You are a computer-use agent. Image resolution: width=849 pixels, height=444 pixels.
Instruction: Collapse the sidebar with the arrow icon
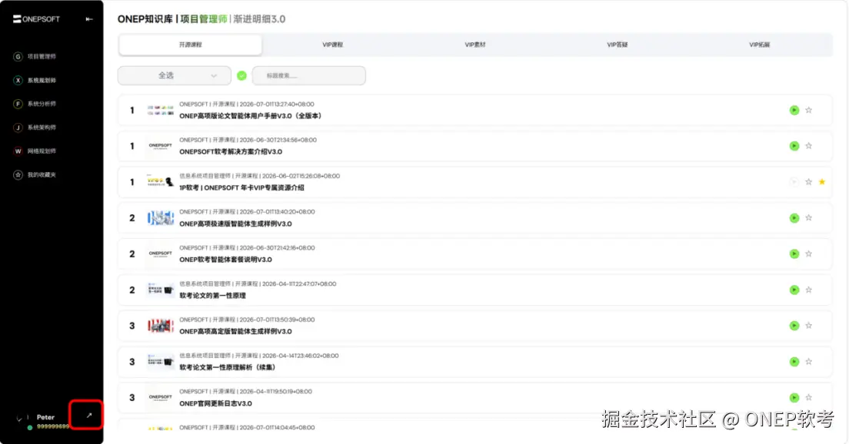pyautogui.click(x=89, y=19)
